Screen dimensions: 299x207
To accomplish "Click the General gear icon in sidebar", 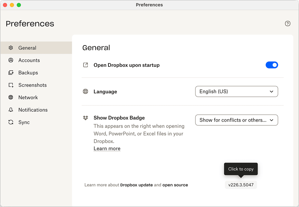I will pyautogui.click(x=11, y=48).
